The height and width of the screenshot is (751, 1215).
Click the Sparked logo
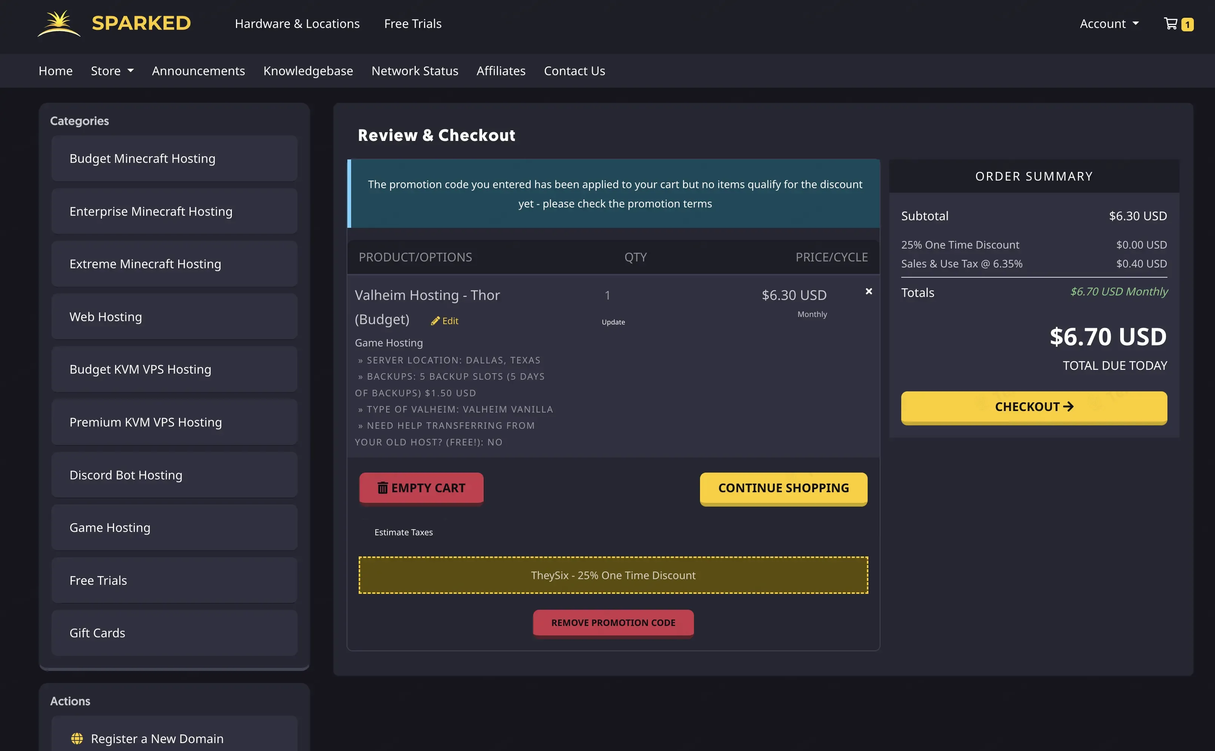tap(114, 23)
